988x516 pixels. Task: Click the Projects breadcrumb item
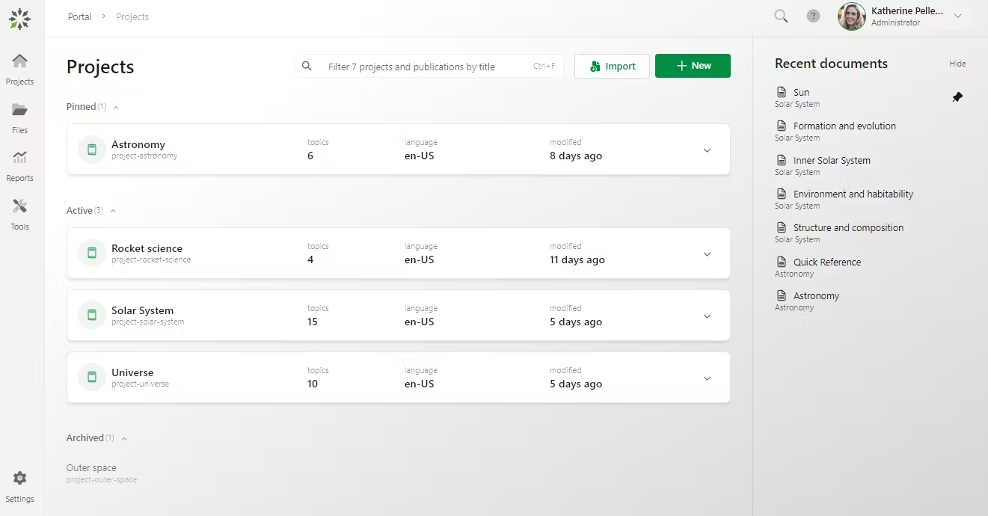[132, 16]
